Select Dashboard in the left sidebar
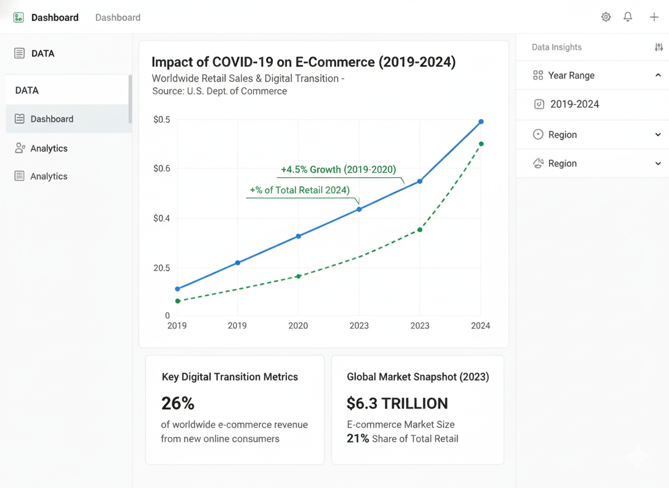Image resolution: width=669 pixels, height=488 pixels. tap(52, 119)
